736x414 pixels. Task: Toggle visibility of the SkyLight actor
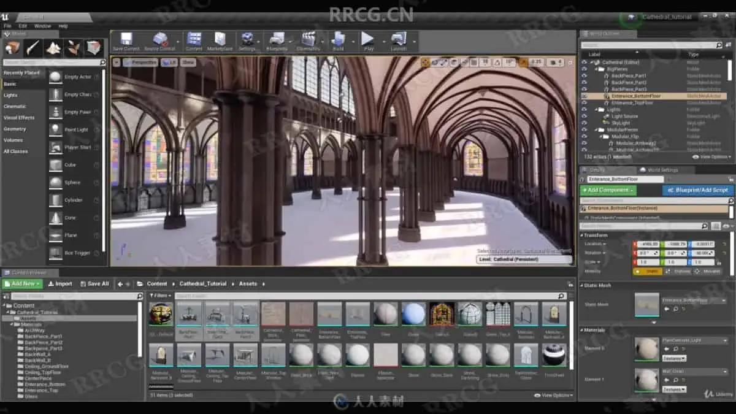click(584, 123)
